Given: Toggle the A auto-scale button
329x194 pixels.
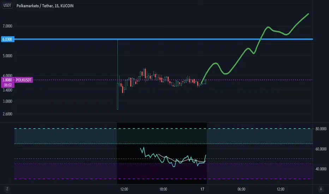Looking at the screenshot, I should [x=321, y=189].
